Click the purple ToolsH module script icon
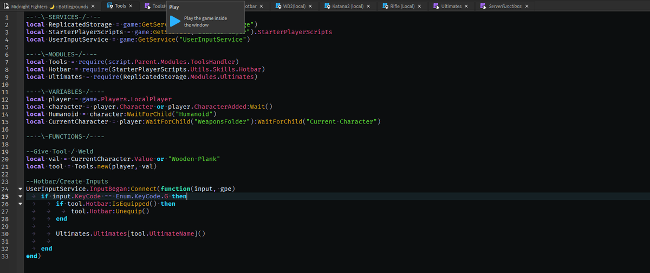 [147, 6]
